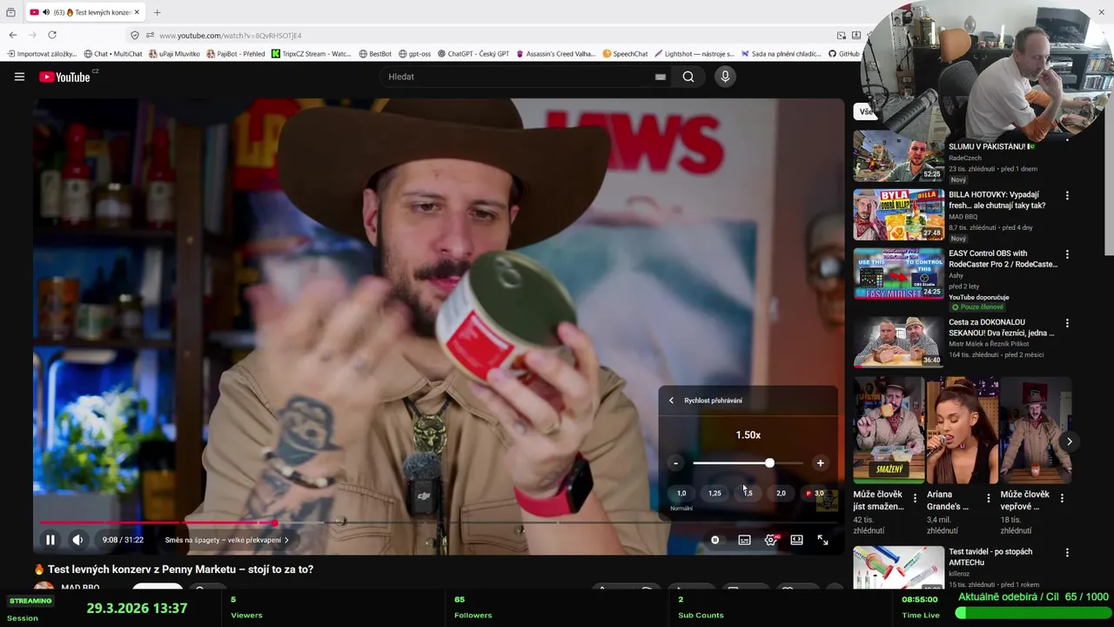Viewport: 1114px width, 627px height.
Task: Open options menu for 'BILLA HOTOVKY' video
Action: (x=1067, y=196)
